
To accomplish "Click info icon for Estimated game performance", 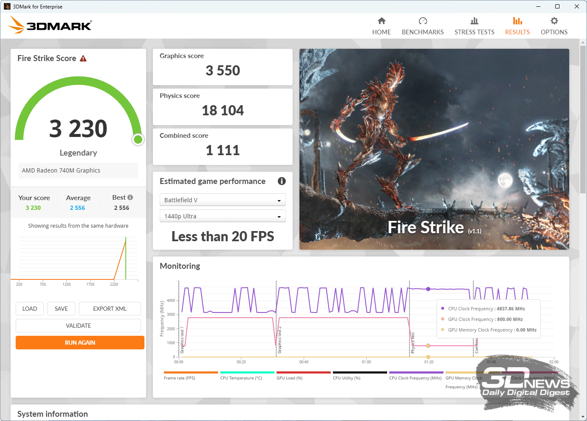I will [282, 181].
